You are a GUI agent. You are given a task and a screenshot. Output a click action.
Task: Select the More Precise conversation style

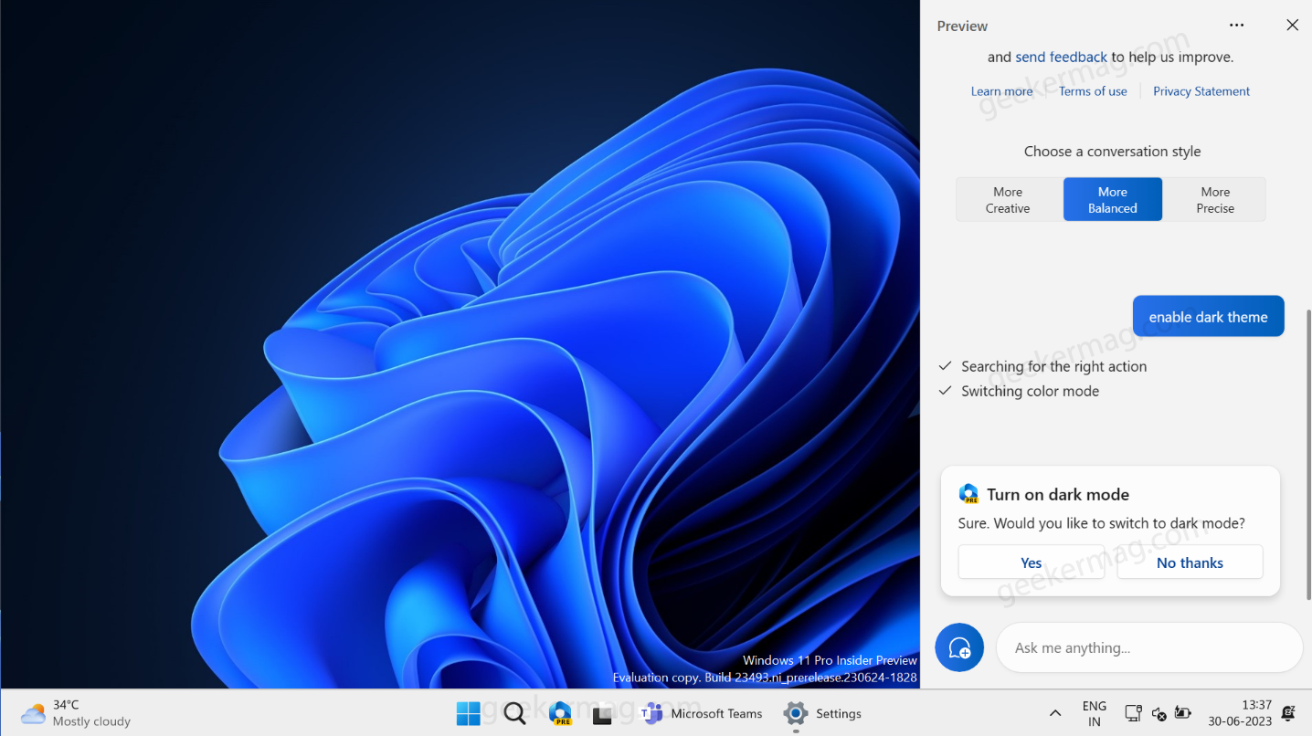pos(1215,199)
